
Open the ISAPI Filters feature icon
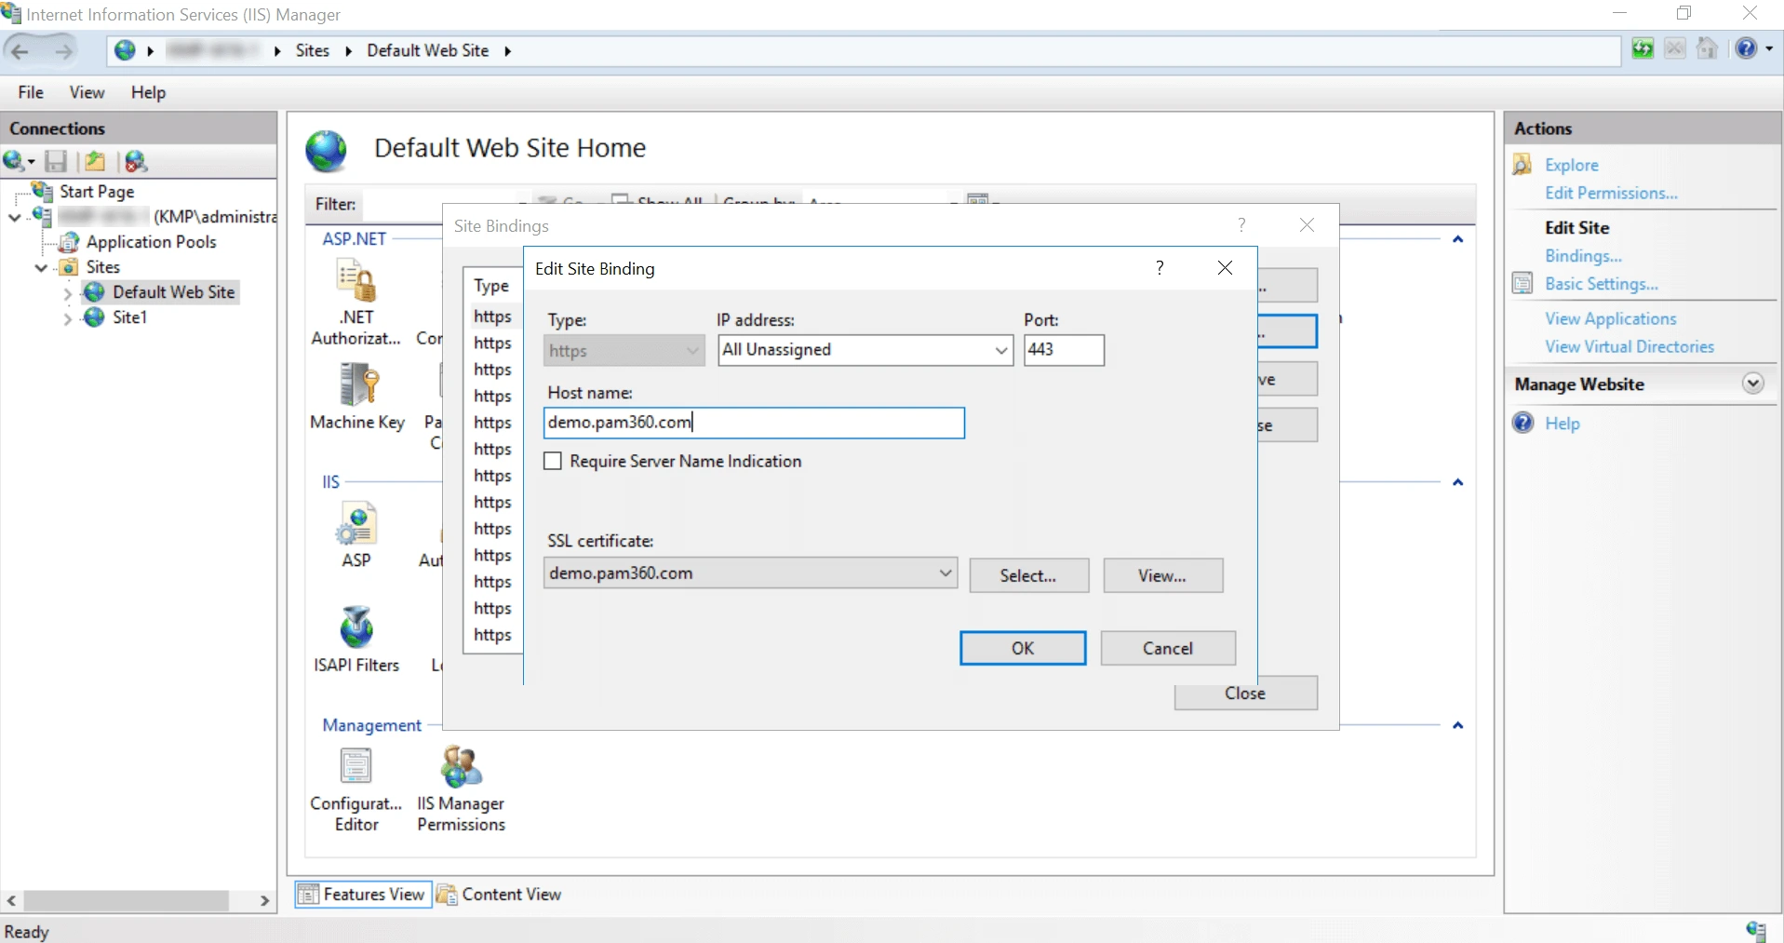356,626
